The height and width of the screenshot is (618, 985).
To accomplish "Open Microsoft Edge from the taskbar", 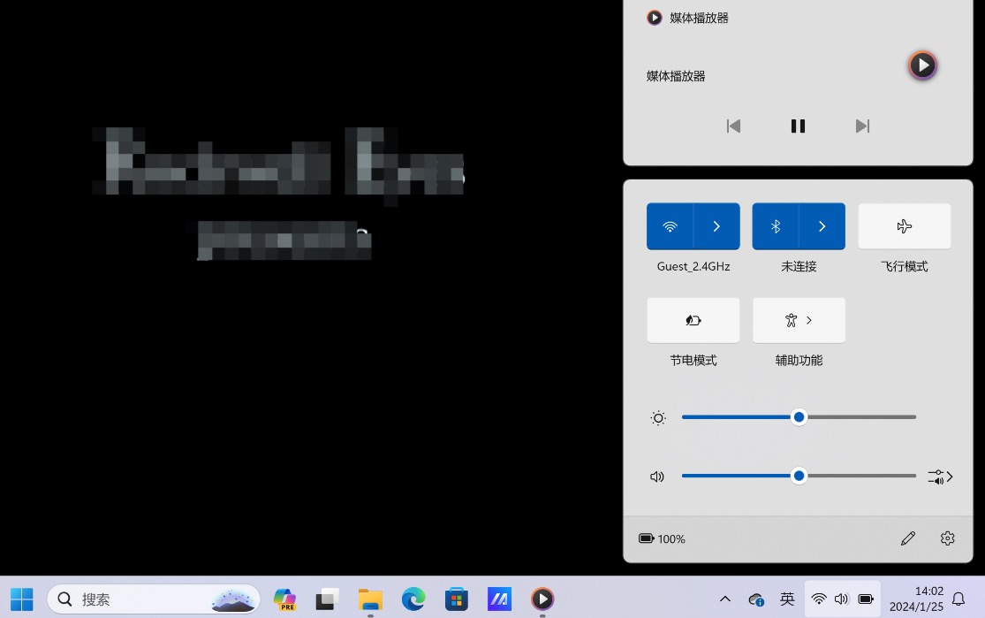I will click(x=413, y=599).
